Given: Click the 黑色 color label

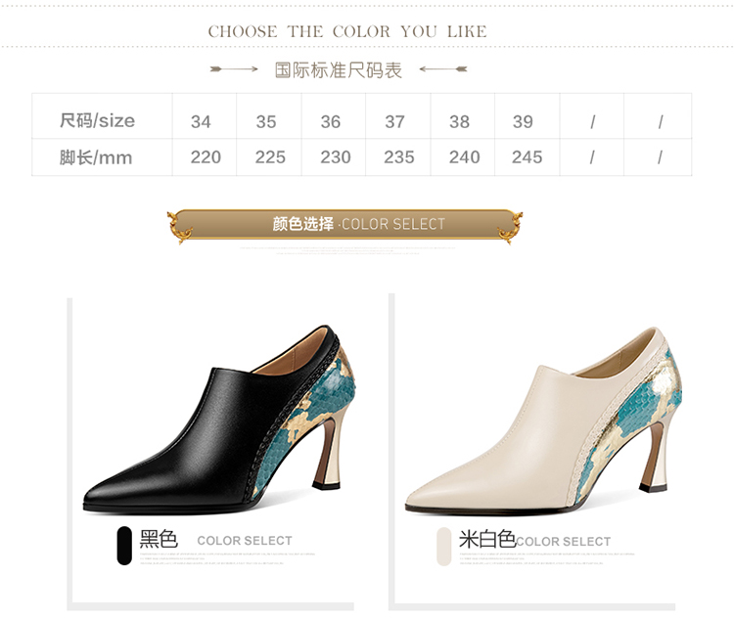Looking at the screenshot, I should tap(159, 539).
